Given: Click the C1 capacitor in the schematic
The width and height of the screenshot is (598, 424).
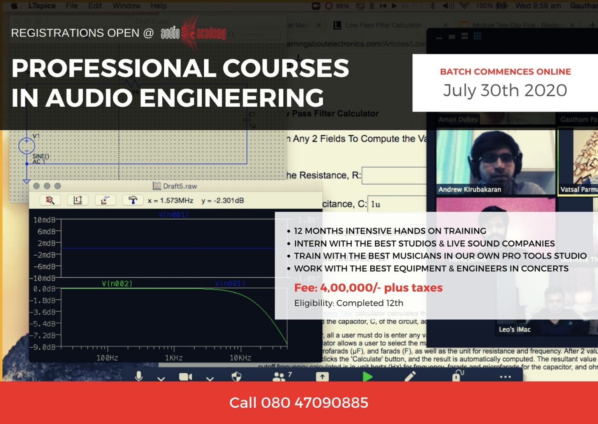Looking at the screenshot, I should click(x=248, y=120).
